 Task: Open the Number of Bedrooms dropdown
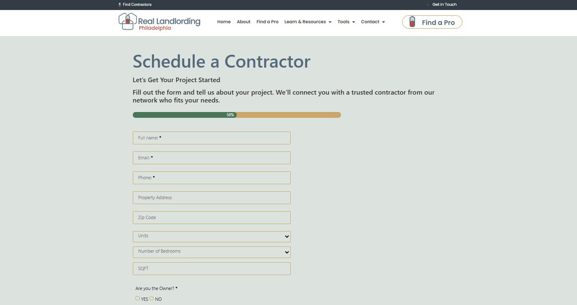click(211, 252)
